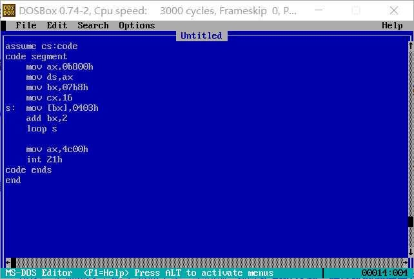Open the Help menu
Screen dimensions: 414x279
coord(392,25)
